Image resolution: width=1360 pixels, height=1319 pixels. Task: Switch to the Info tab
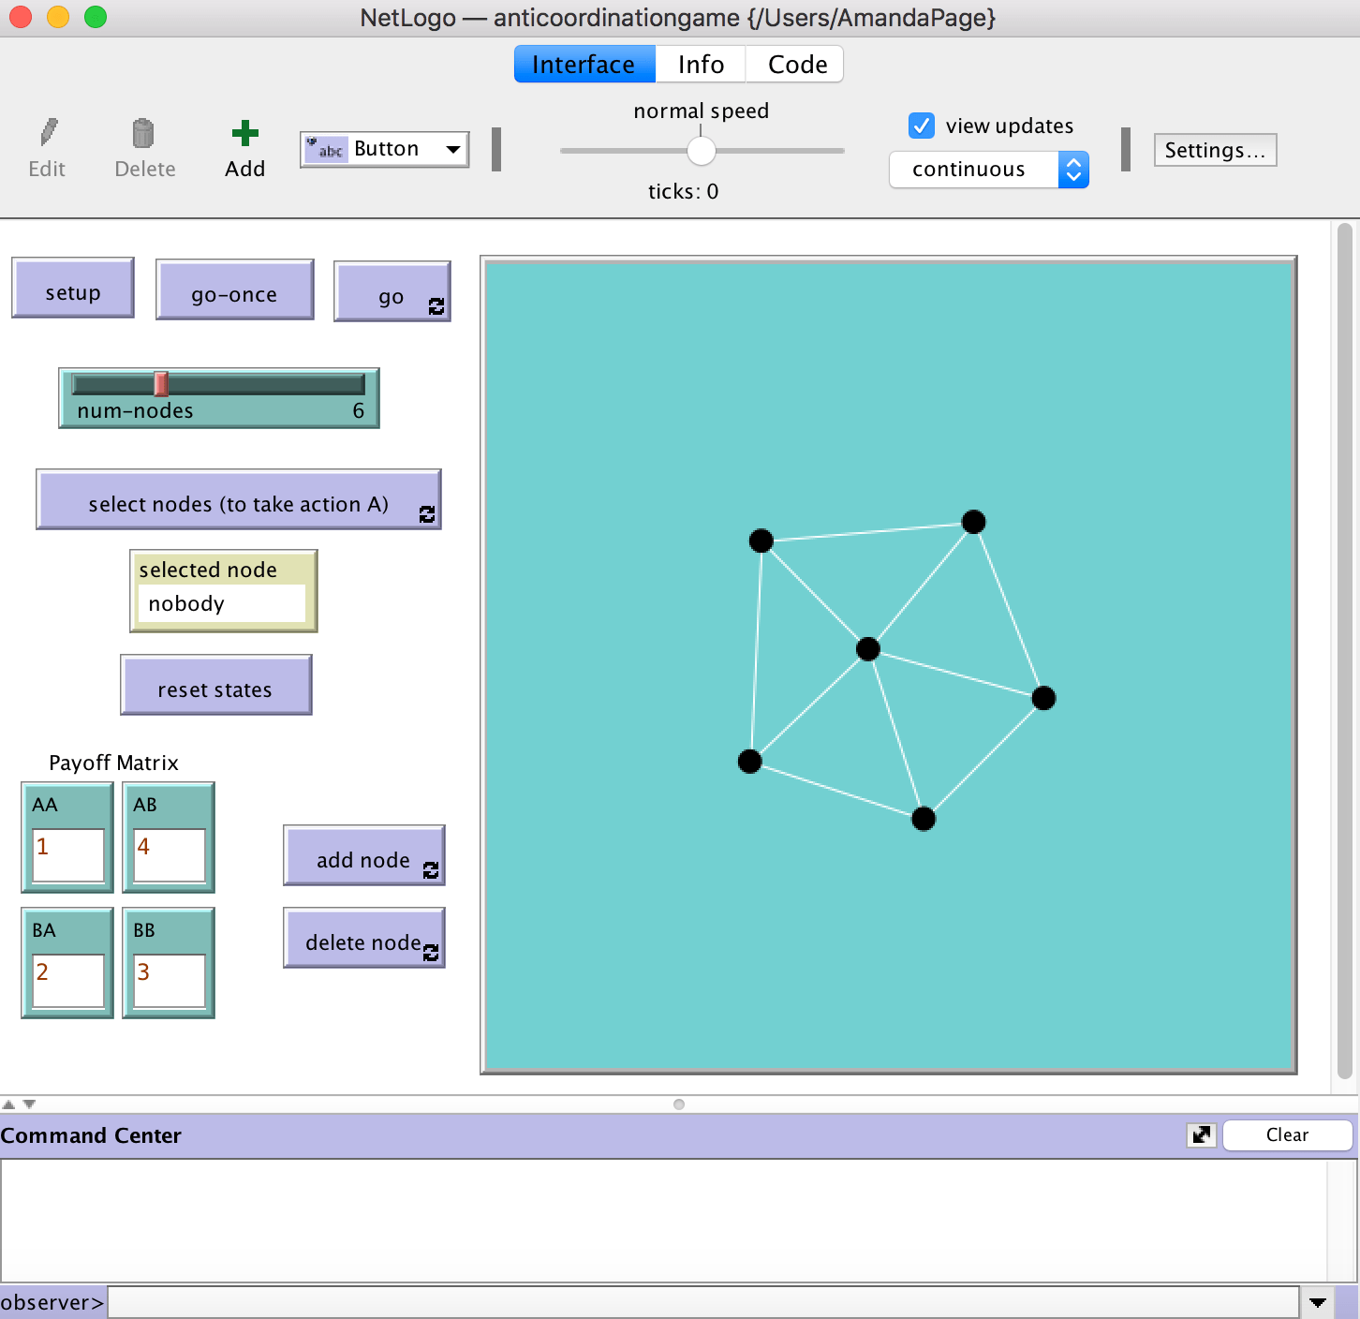(x=701, y=65)
